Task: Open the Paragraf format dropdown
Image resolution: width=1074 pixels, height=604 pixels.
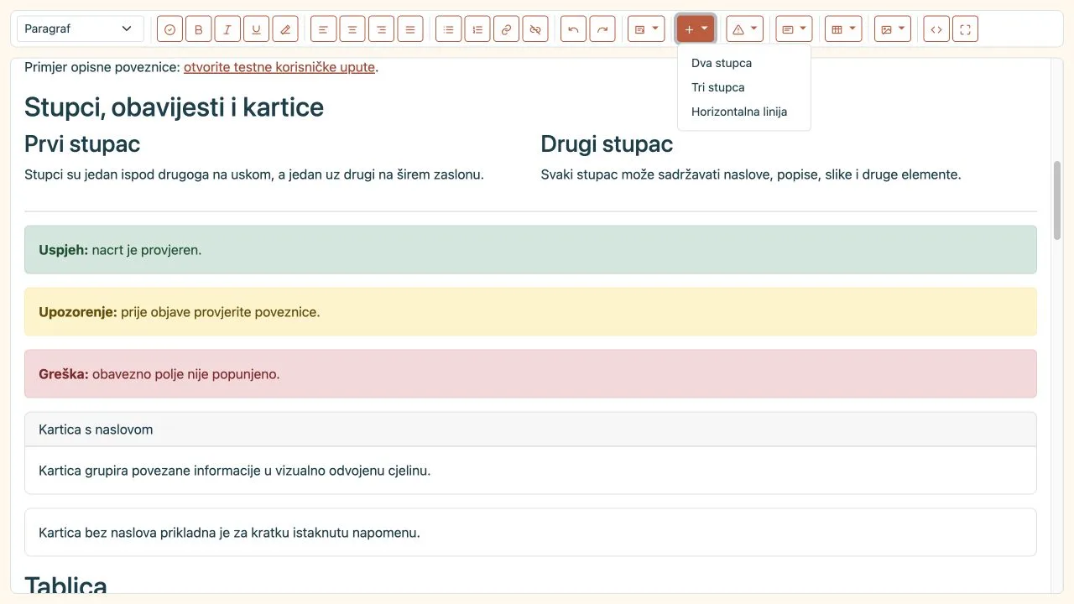Action: (81, 29)
